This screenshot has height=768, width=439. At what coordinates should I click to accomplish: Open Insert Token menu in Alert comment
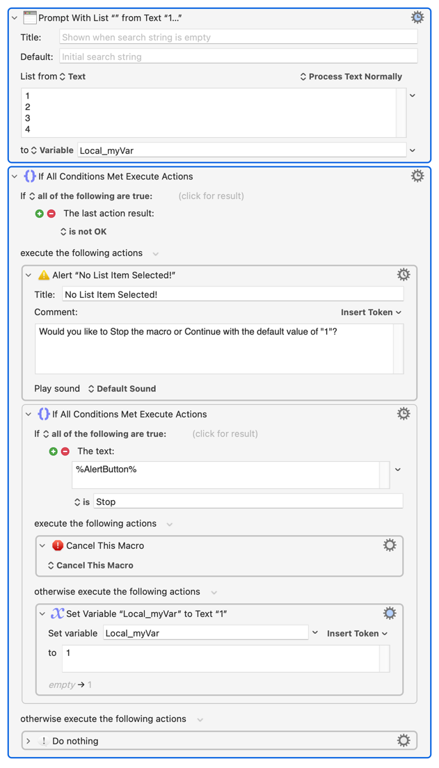tap(371, 312)
